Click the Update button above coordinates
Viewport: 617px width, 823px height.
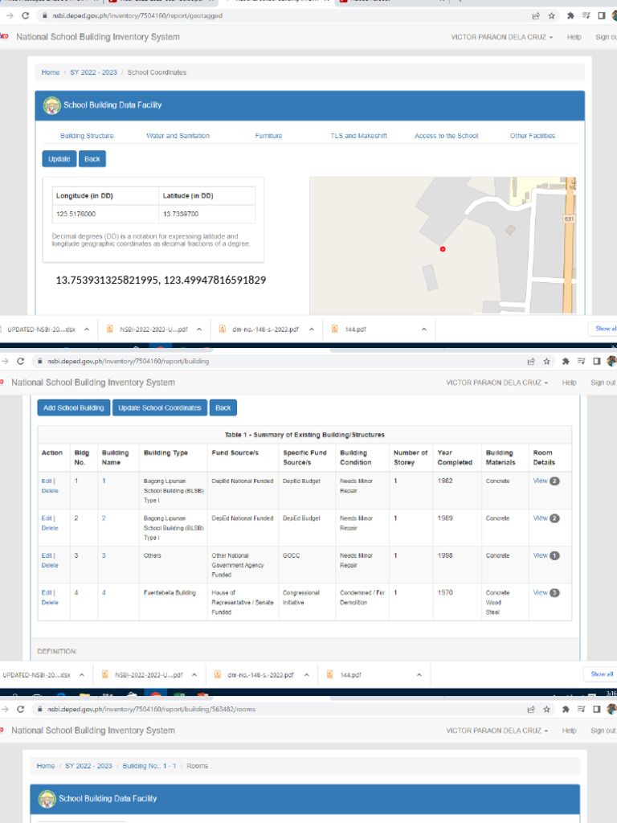(x=59, y=159)
